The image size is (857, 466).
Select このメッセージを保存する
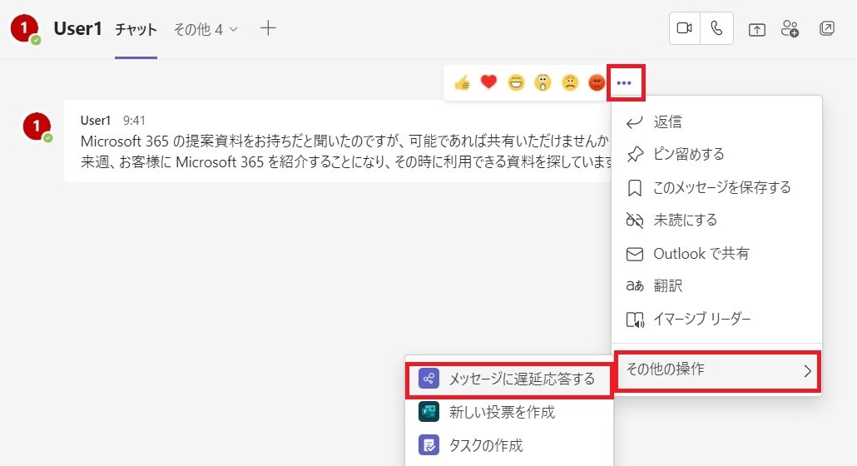pos(716,187)
